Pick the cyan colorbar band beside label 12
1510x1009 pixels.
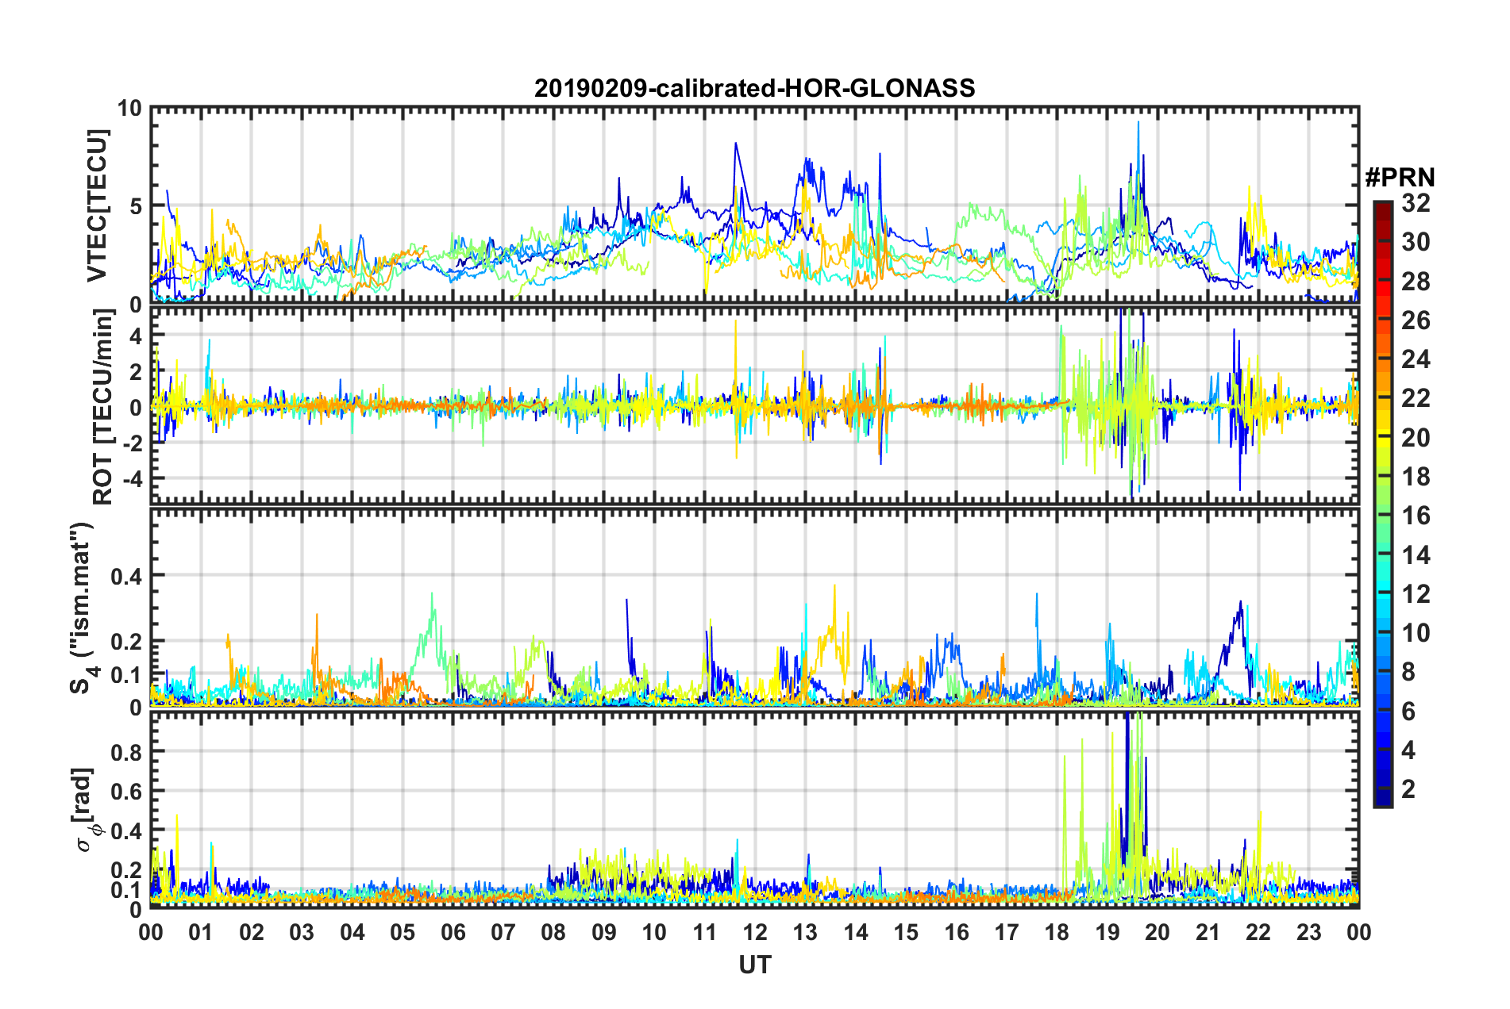(1383, 593)
